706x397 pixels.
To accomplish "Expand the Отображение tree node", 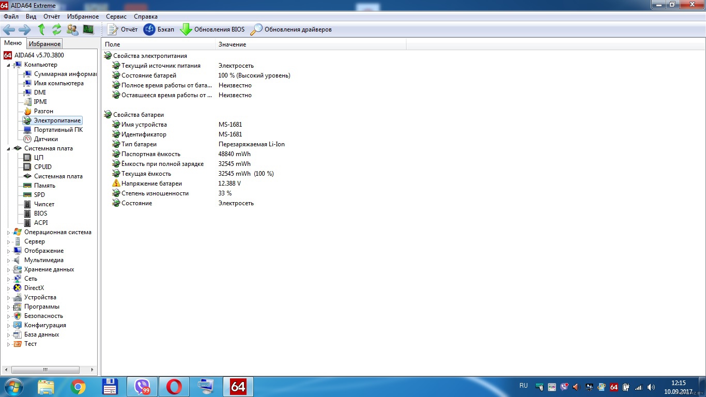I will pos(8,251).
